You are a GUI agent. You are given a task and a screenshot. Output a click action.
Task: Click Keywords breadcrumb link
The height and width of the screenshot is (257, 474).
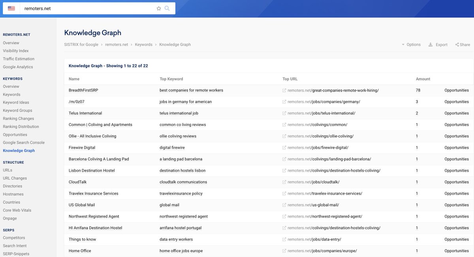pyautogui.click(x=144, y=45)
